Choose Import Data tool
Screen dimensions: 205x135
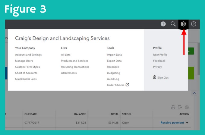point(114,55)
